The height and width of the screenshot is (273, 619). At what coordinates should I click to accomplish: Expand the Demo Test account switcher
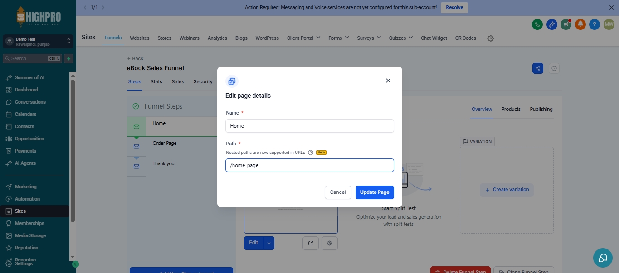(x=38, y=42)
